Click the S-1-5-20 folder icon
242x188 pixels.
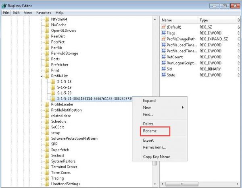click(53, 93)
